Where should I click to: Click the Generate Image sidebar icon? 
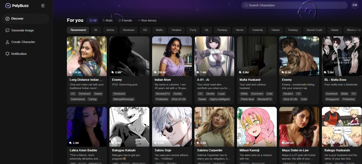7,30
